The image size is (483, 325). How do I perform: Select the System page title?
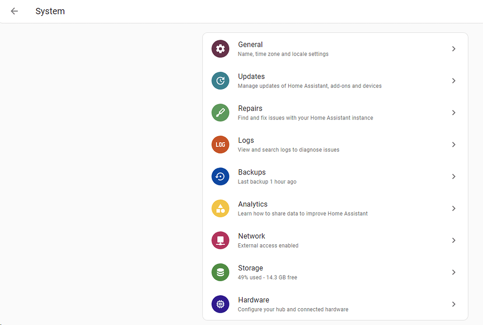[x=50, y=11]
